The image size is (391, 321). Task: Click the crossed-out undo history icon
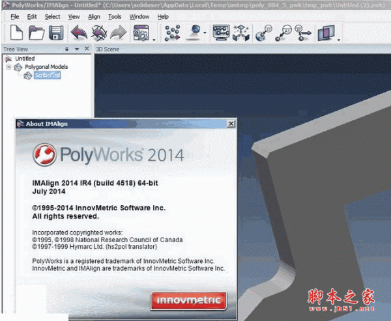coord(99,33)
